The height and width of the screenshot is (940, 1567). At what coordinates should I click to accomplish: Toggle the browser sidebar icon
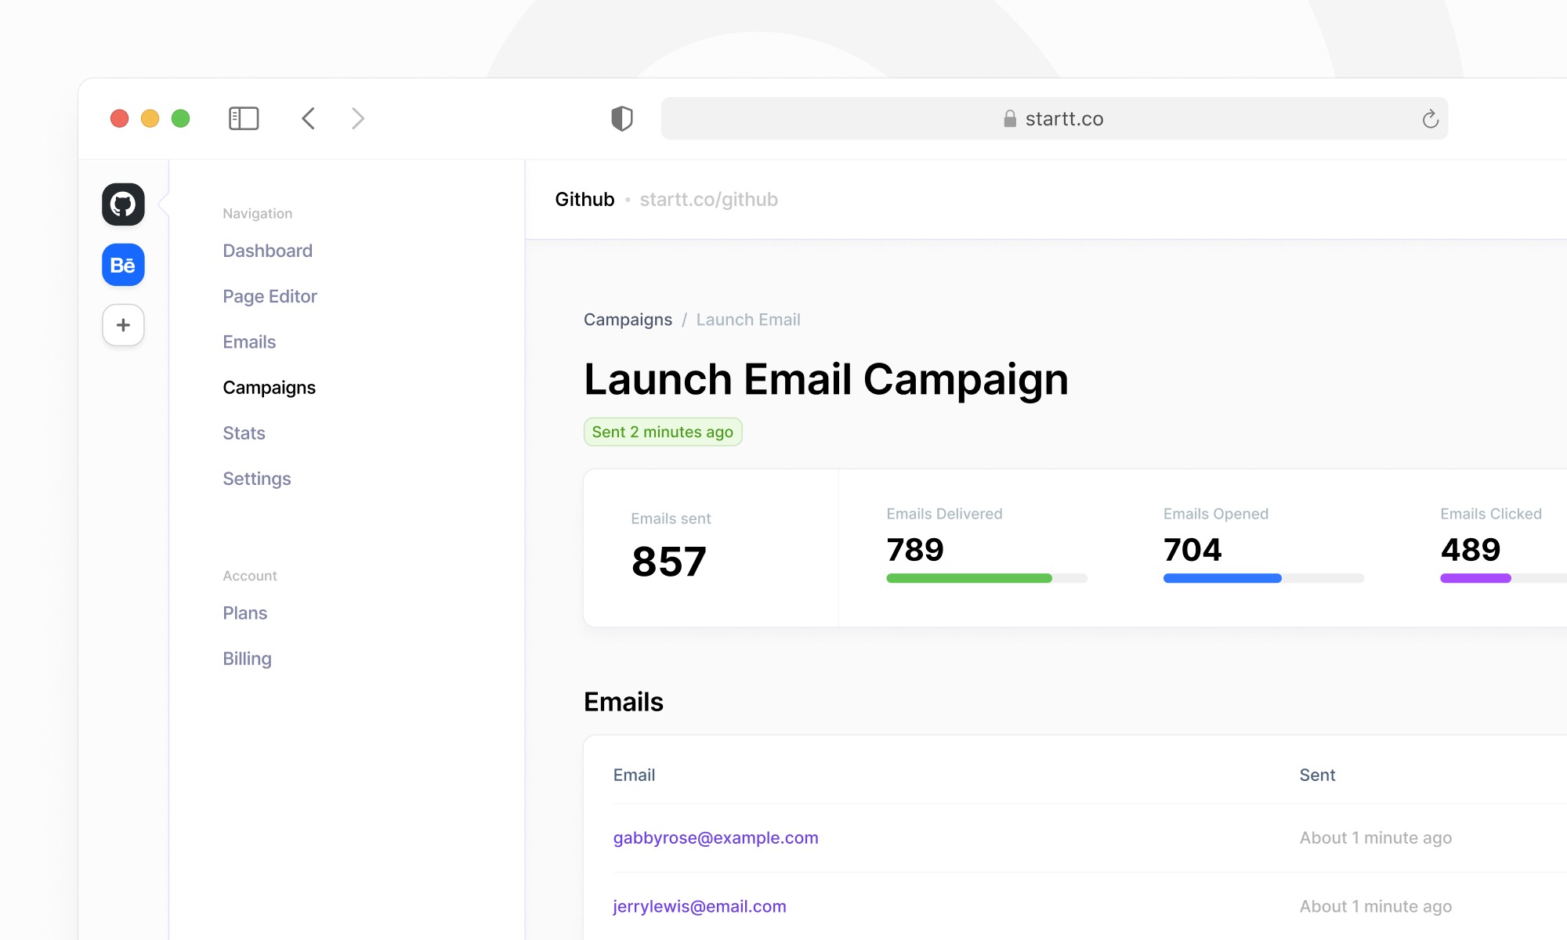tap(244, 118)
